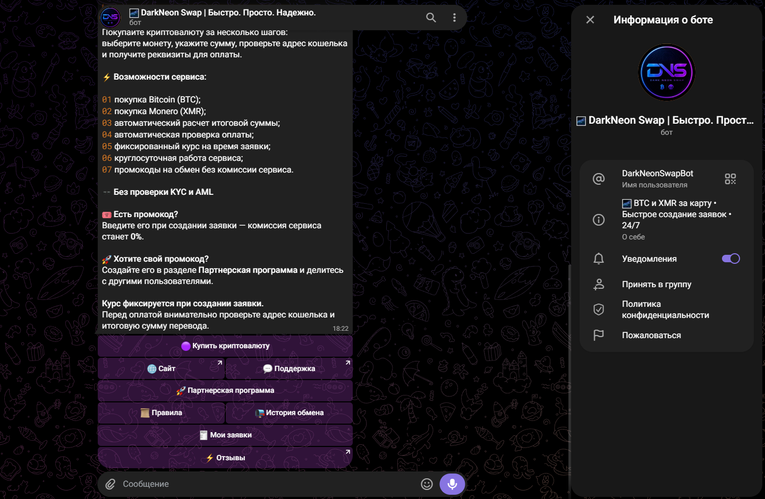This screenshot has height=499, width=765.
Task: Click the chat title DarkNeon Swap header
Action: click(x=223, y=13)
